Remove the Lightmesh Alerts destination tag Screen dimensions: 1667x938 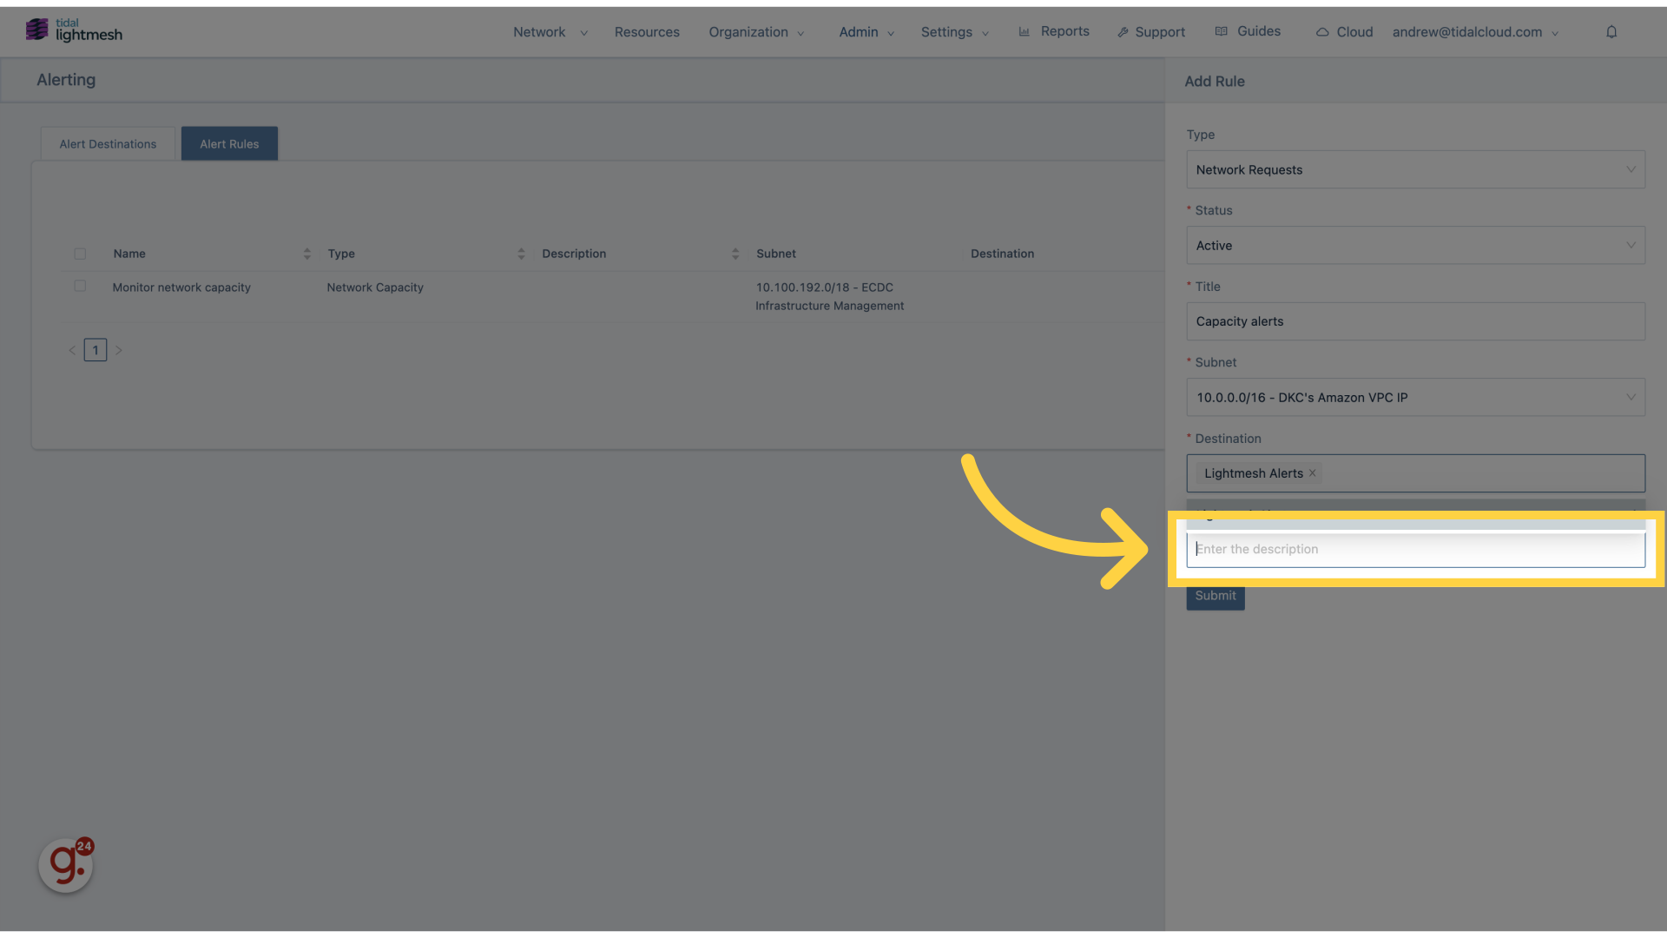tap(1313, 473)
